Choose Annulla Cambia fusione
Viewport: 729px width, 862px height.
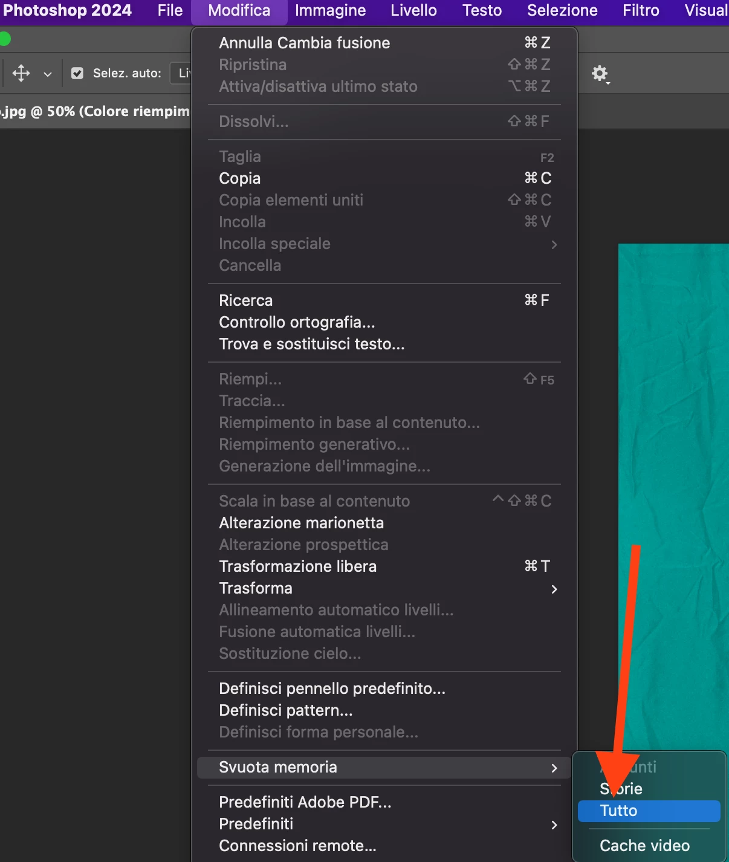pyautogui.click(x=384, y=43)
